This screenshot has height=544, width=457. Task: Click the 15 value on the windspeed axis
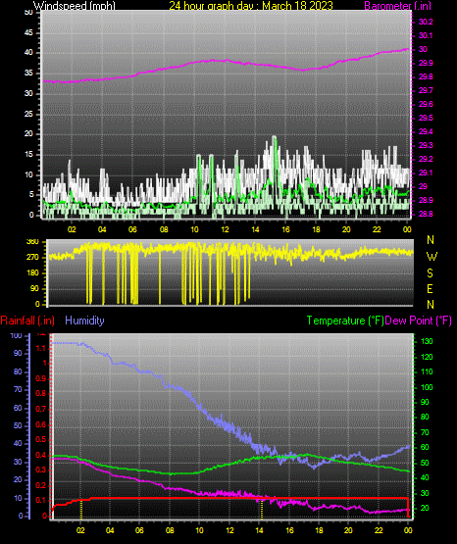(28, 155)
